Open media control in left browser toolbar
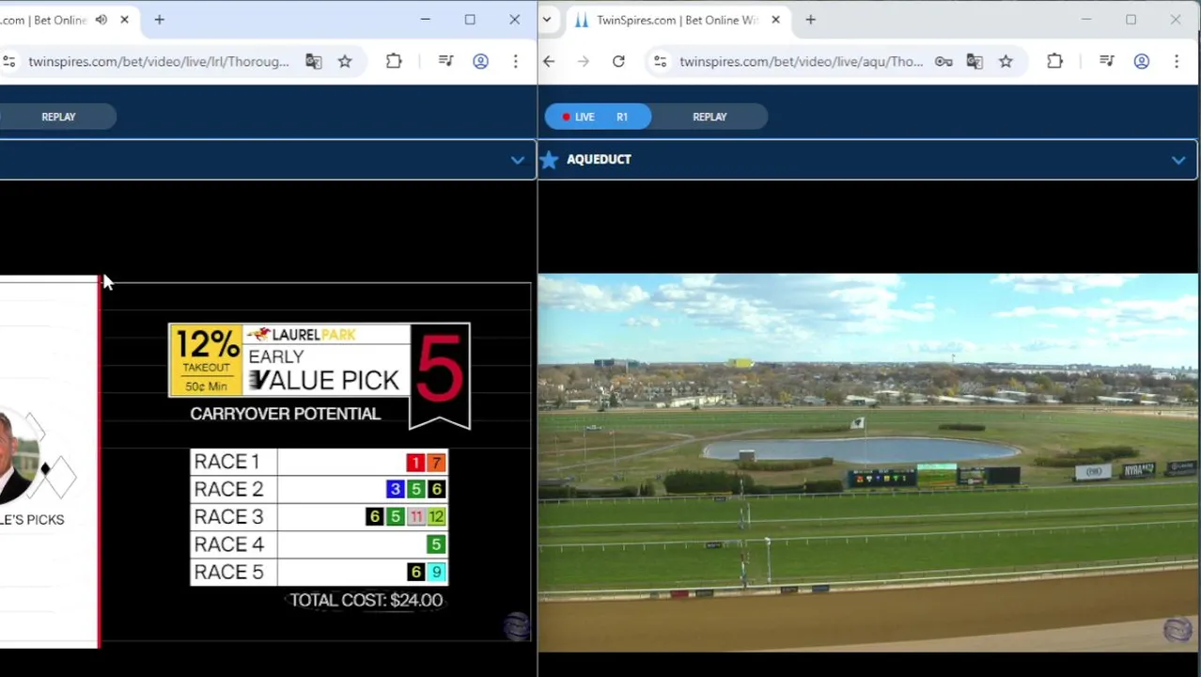 pos(445,61)
